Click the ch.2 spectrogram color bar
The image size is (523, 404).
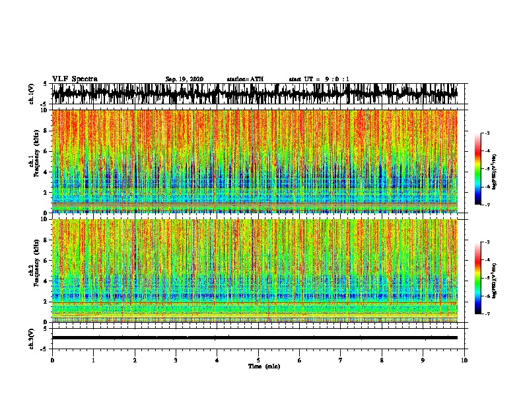click(477, 278)
